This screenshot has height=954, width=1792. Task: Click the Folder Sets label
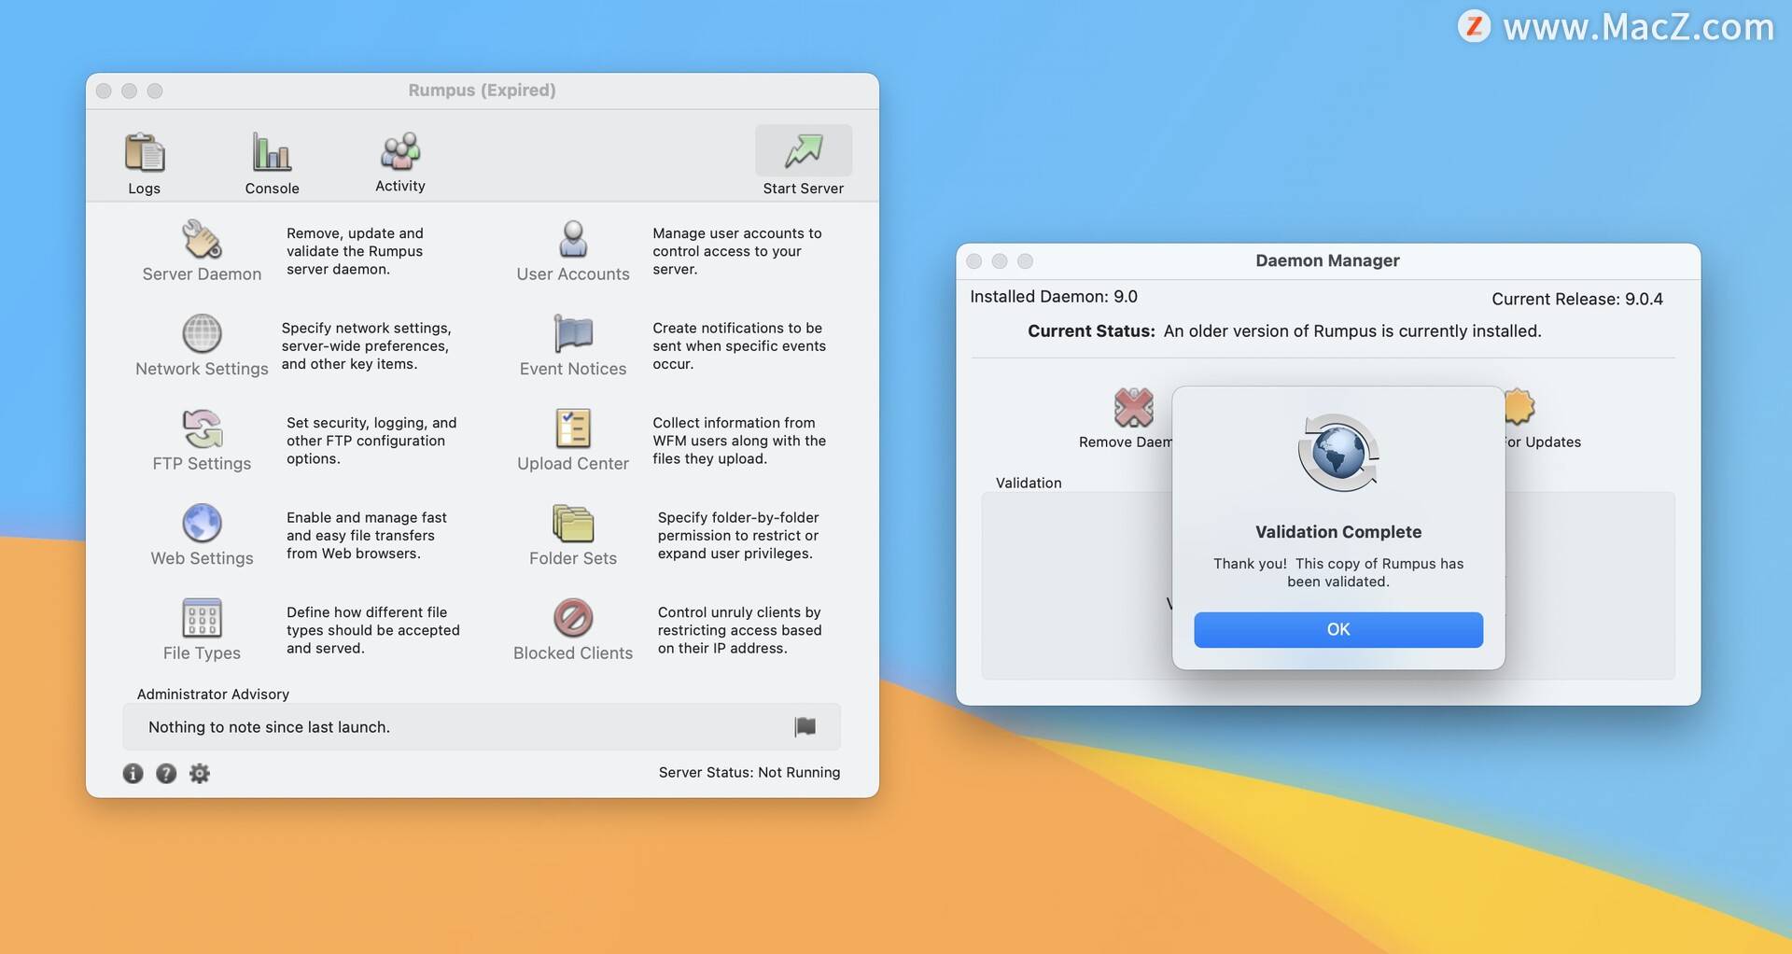(573, 558)
